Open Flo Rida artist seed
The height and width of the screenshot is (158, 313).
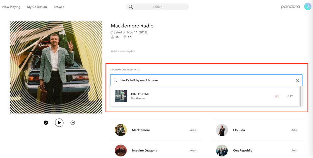tap(239, 130)
